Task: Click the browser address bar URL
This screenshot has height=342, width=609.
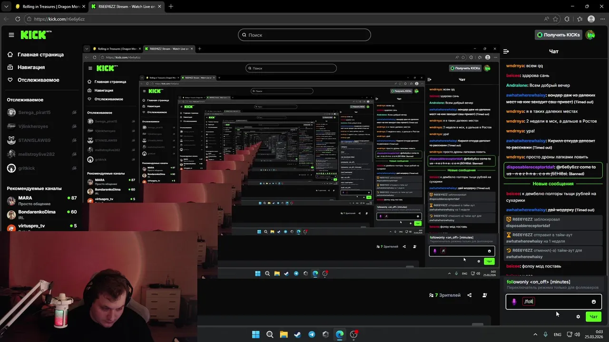Action: [59, 19]
